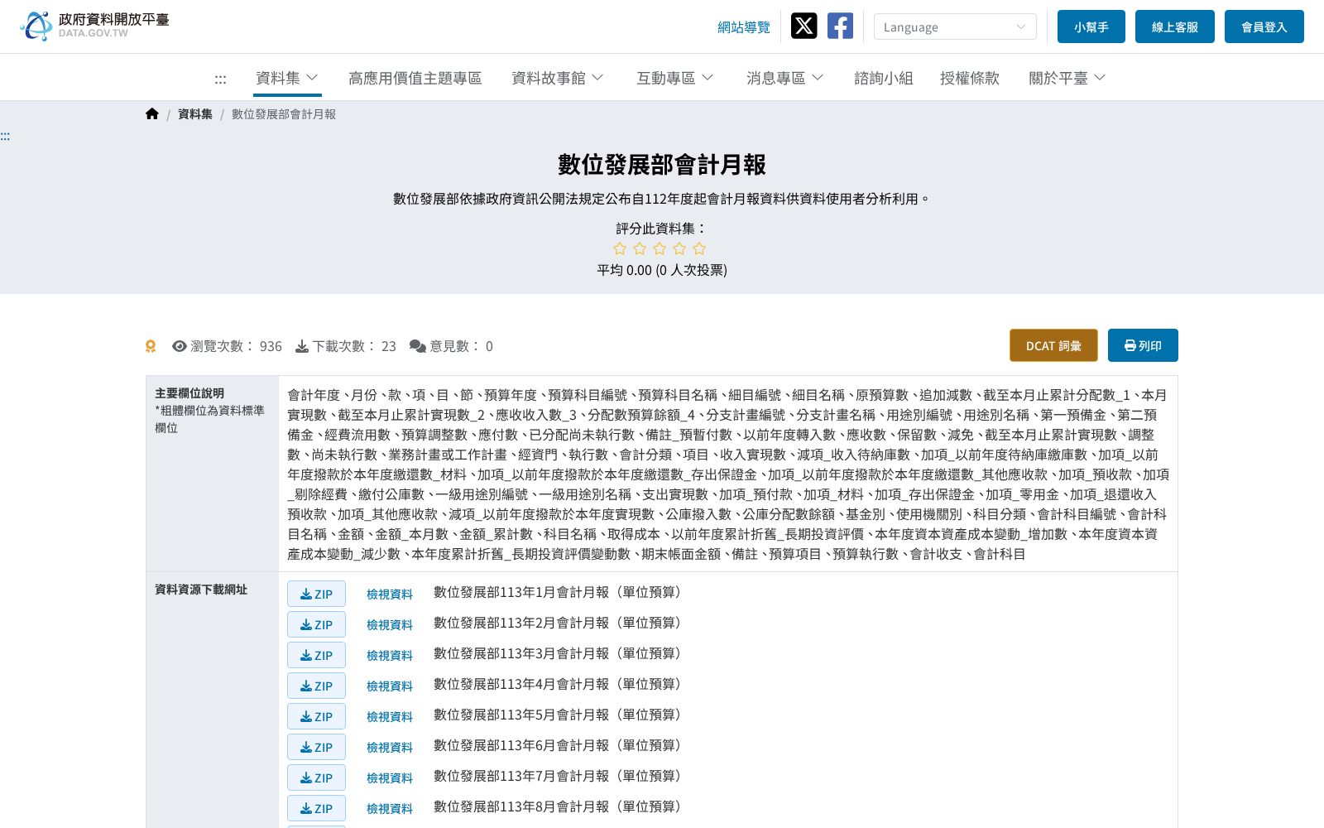Click the download icon beside 下載次數
The image size is (1324, 828).
(302, 346)
